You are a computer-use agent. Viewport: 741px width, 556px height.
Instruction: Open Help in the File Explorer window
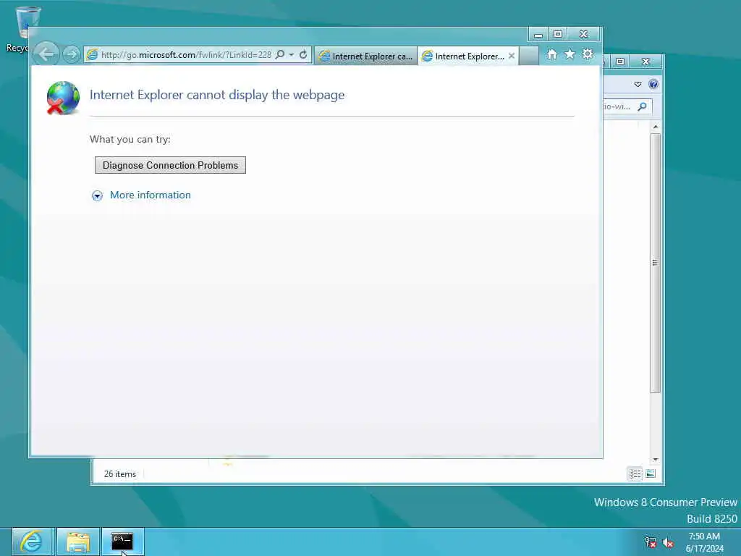[x=653, y=84]
